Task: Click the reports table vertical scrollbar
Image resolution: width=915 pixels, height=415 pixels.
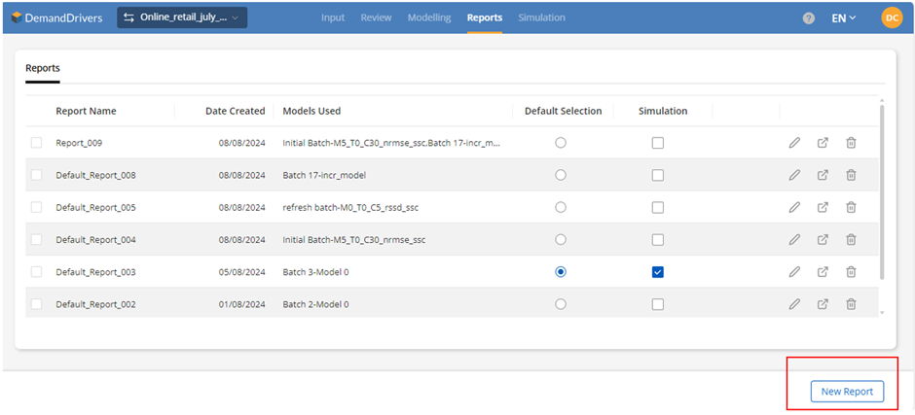Action: pos(882,194)
